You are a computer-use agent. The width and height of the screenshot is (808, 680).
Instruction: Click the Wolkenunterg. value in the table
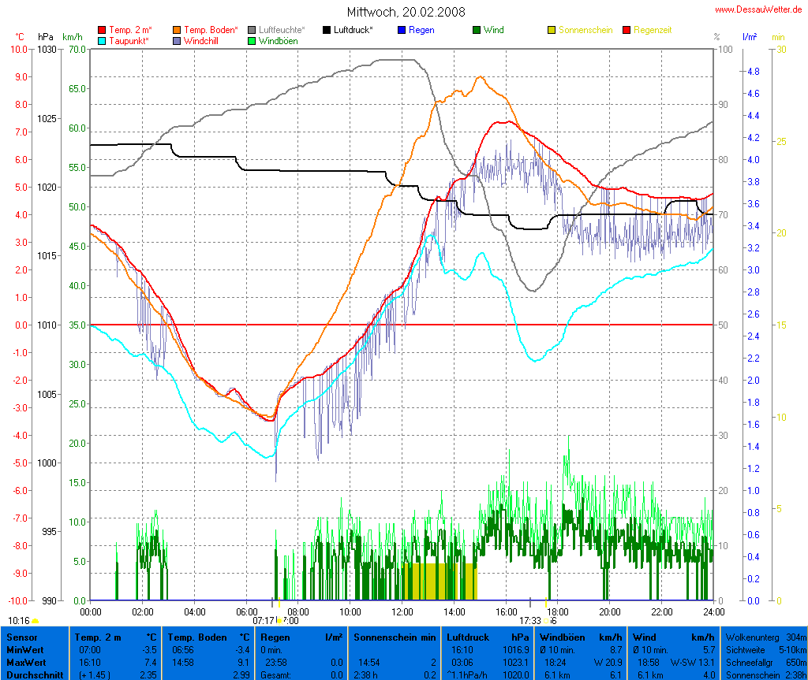[x=795, y=636]
